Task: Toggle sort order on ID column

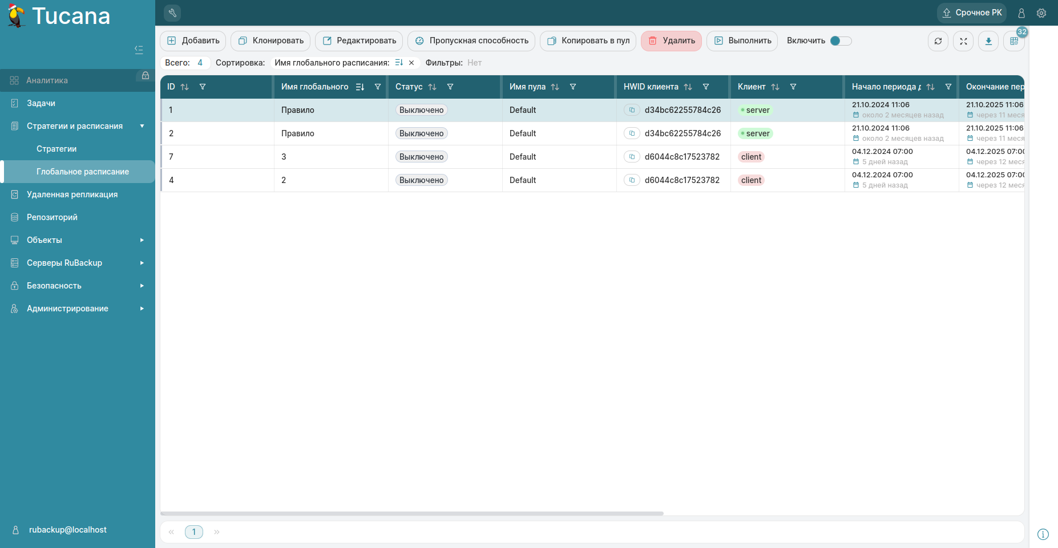Action: [x=184, y=87]
